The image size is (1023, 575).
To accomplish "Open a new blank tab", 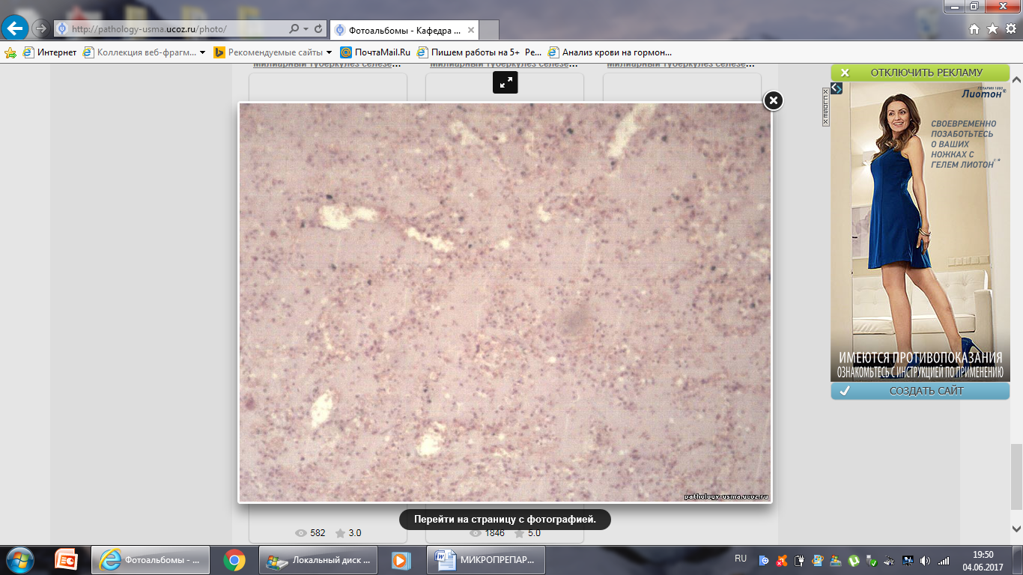I will point(490,31).
